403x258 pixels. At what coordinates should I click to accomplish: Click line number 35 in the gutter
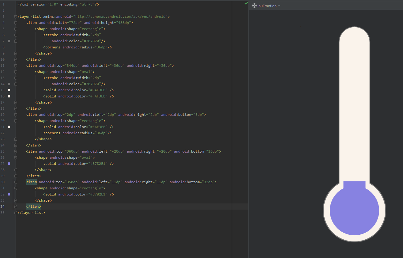(x=3, y=213)
